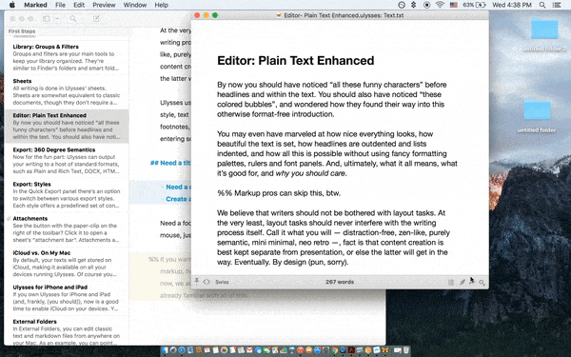This screenshot has width=571, height=357.
Task: Select External Folders sheet
Action: coord(67,330)
